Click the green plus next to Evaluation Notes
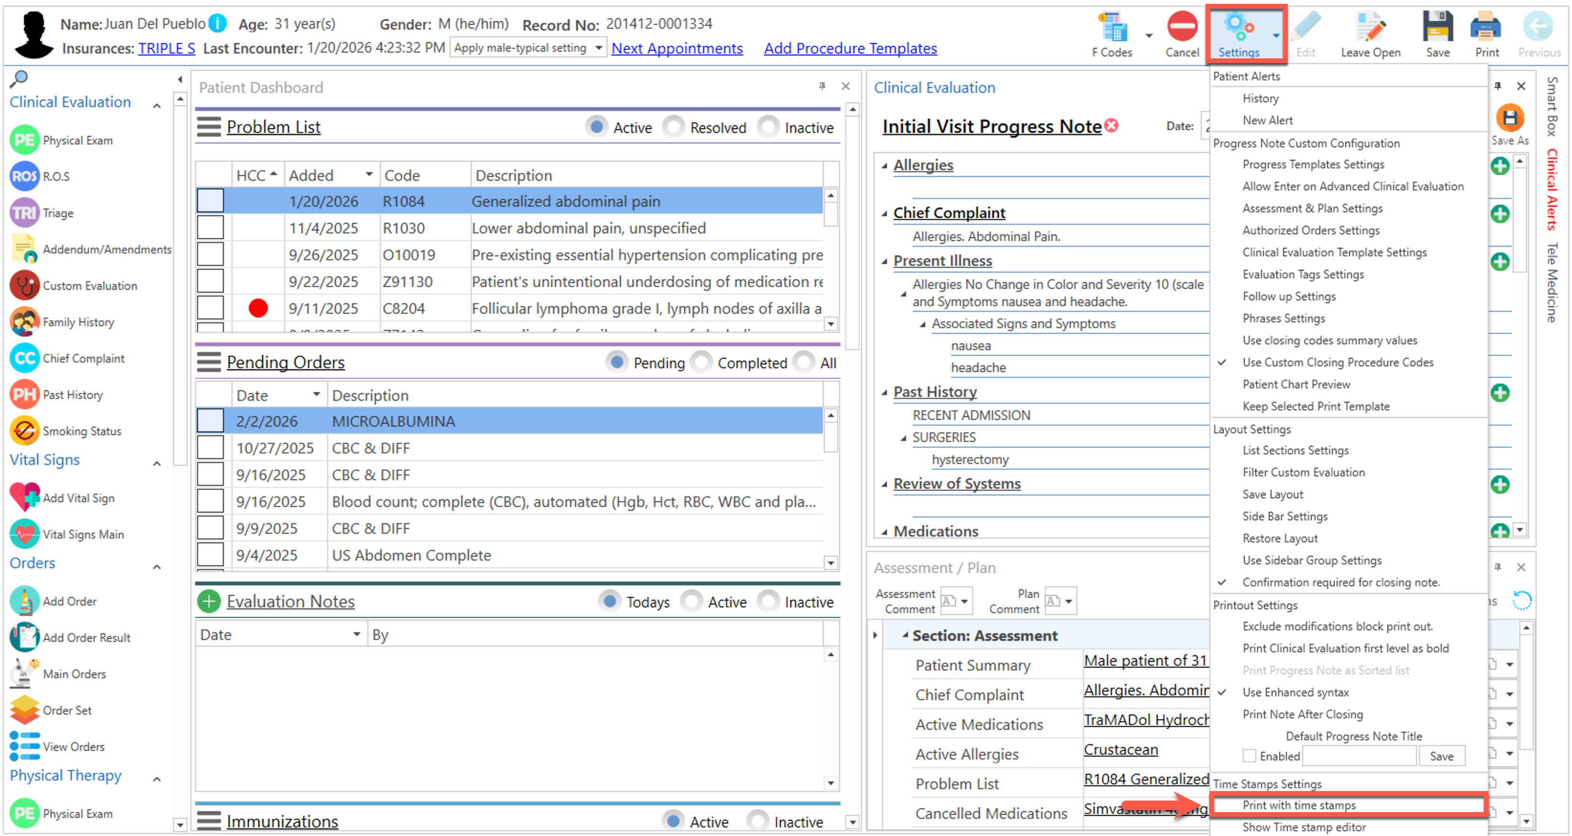Image resolution: width=1572 pixels, height=836 pixels. click(x=209, y=601)
